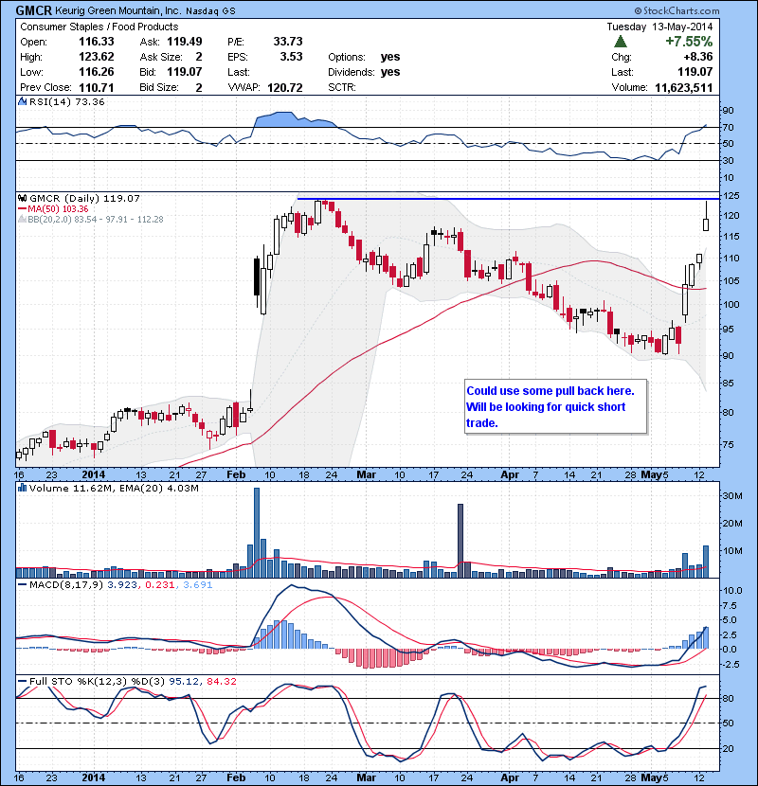Click the MACD(8,17,9) legend label
Image resolution: width=758 pixels, height=786 pixels.
pos(65,585)
